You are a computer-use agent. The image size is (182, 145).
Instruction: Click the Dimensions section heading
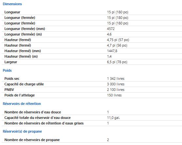click(x=12, y=4)
